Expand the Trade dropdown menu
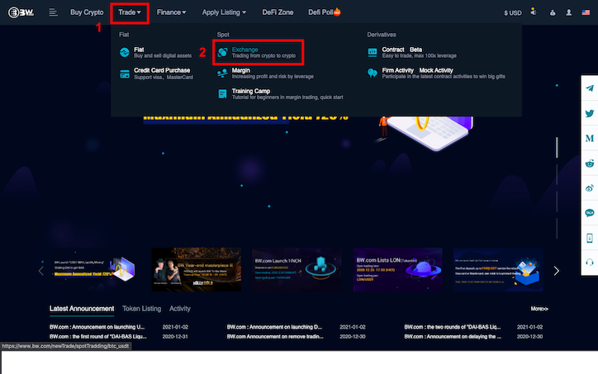Image resolution: width=598 pixels, height=374 pixels. pos(130,12)
